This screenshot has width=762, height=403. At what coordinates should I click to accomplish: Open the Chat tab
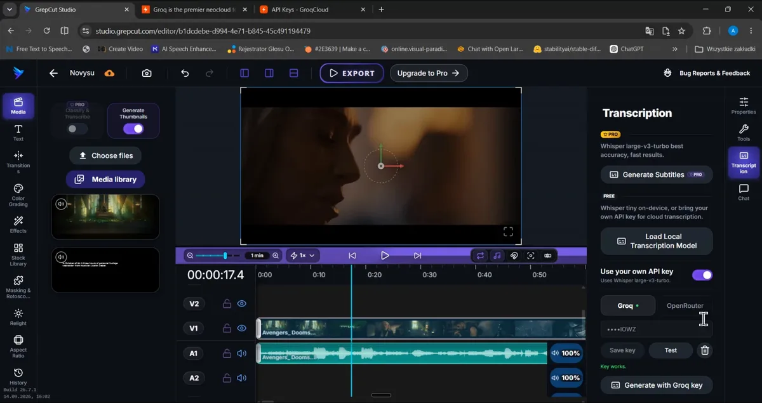coord(744,192)
